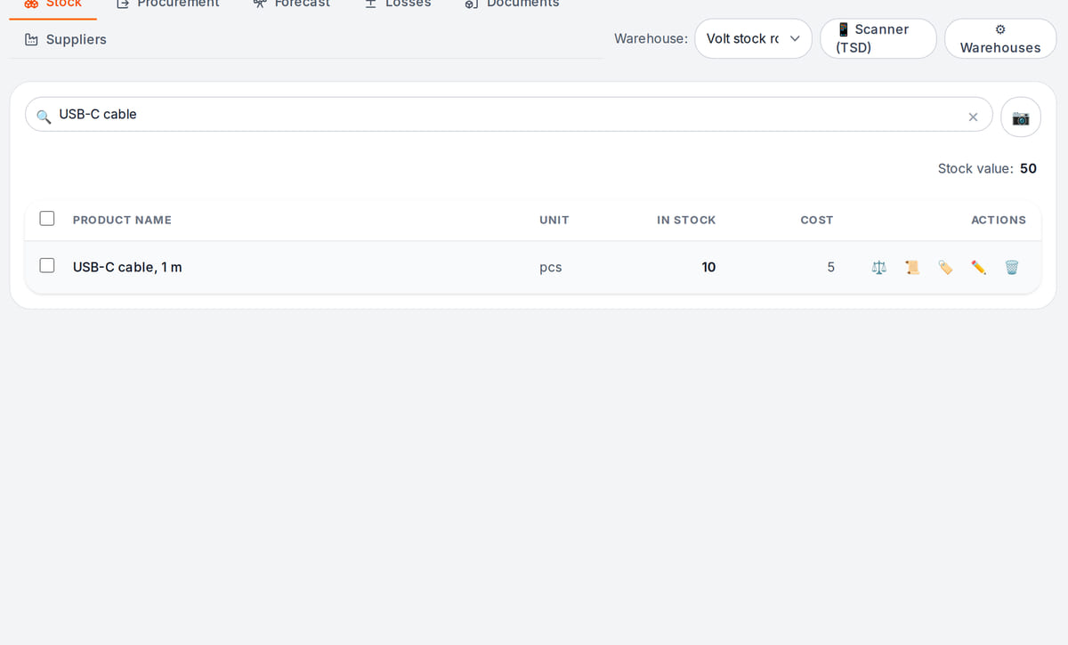The image size is (1068, 645).
Task: Click the Stock value total 50
Action: (1028, 168)
